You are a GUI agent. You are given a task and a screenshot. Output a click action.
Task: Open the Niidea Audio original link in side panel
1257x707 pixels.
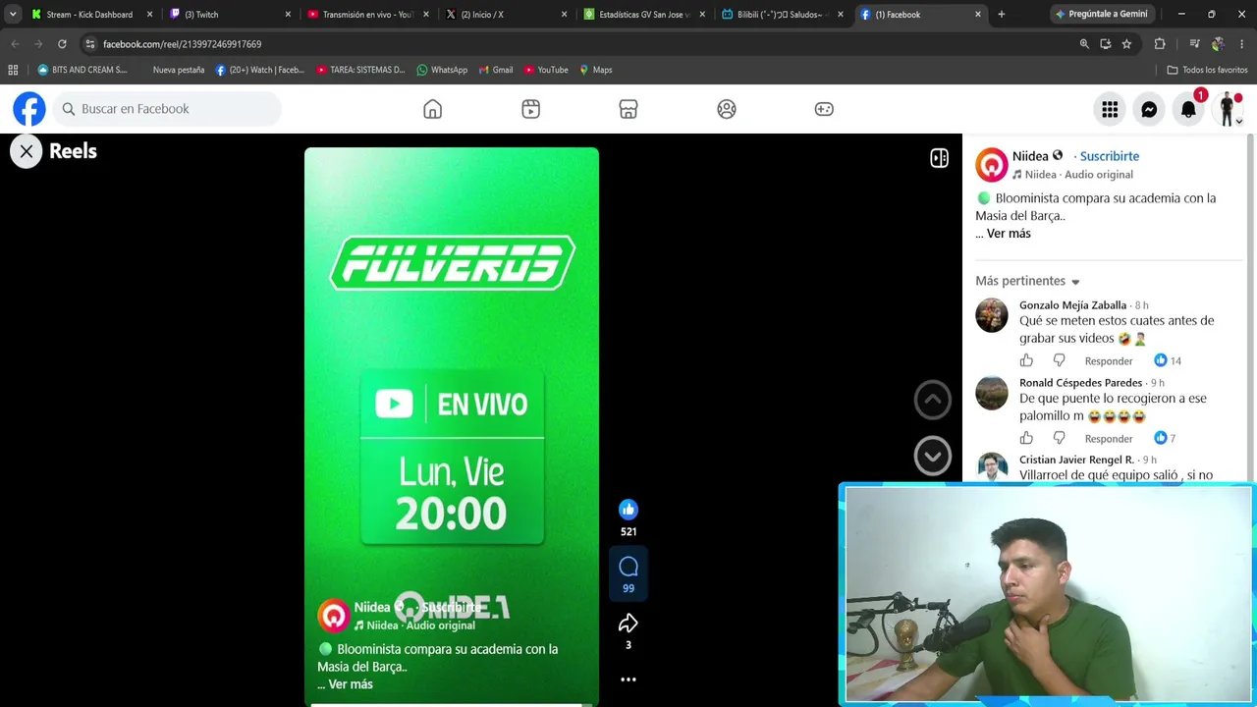pyautogui.click(x=1072, y=175)
